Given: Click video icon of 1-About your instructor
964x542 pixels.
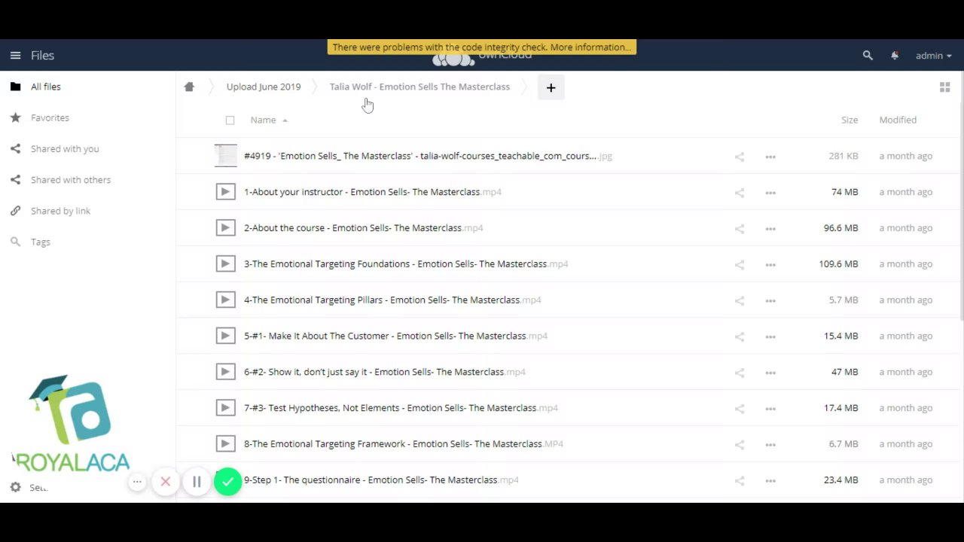Looking at the screenshot, I should tap(225, 192).
